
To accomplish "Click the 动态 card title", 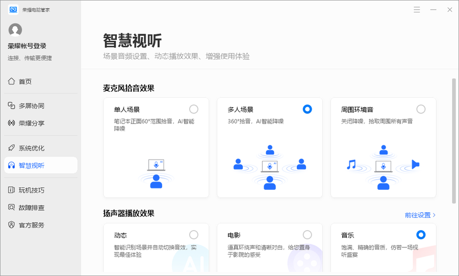I will [120, 235].
